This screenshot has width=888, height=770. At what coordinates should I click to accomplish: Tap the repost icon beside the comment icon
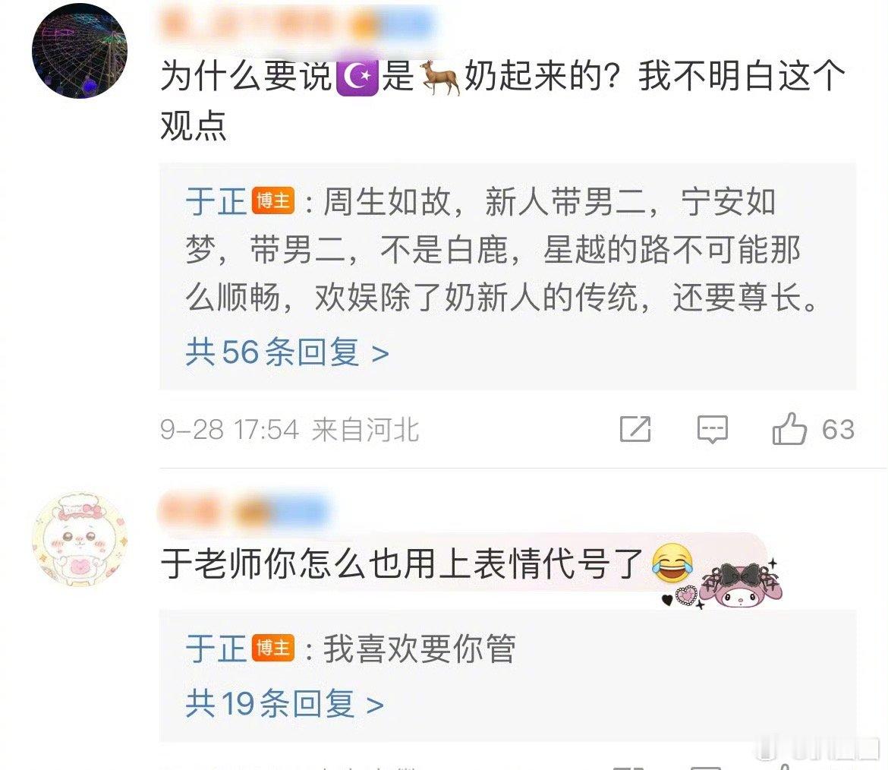tap(635, 429)
